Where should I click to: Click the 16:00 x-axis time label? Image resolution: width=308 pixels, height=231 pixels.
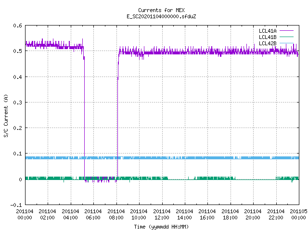coord(207,218)
